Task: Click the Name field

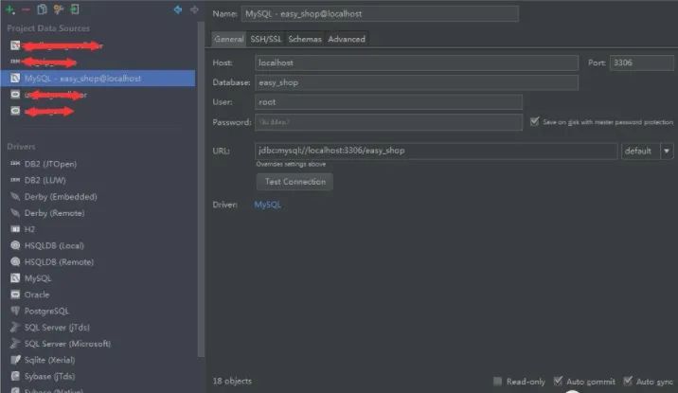Action: 380,14
